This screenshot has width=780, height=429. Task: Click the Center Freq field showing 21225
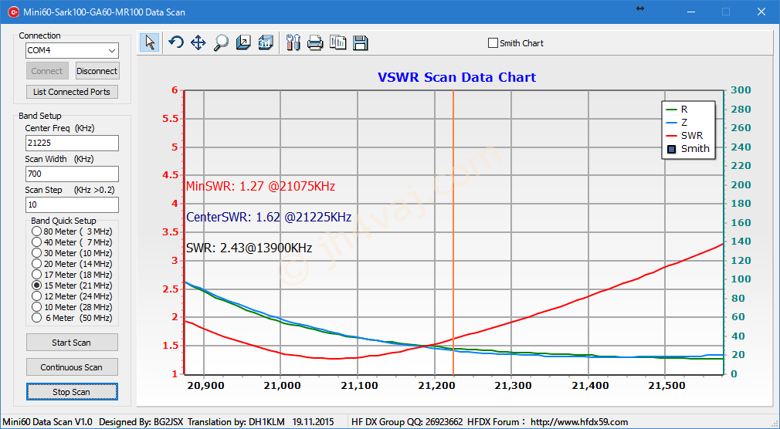(x=72, y=143)
